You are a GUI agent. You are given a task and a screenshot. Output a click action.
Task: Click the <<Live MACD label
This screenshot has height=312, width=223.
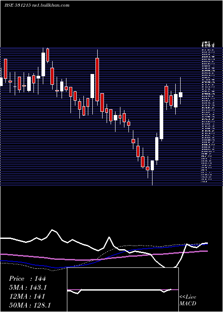pyautogui.click(x=188, y=300)
